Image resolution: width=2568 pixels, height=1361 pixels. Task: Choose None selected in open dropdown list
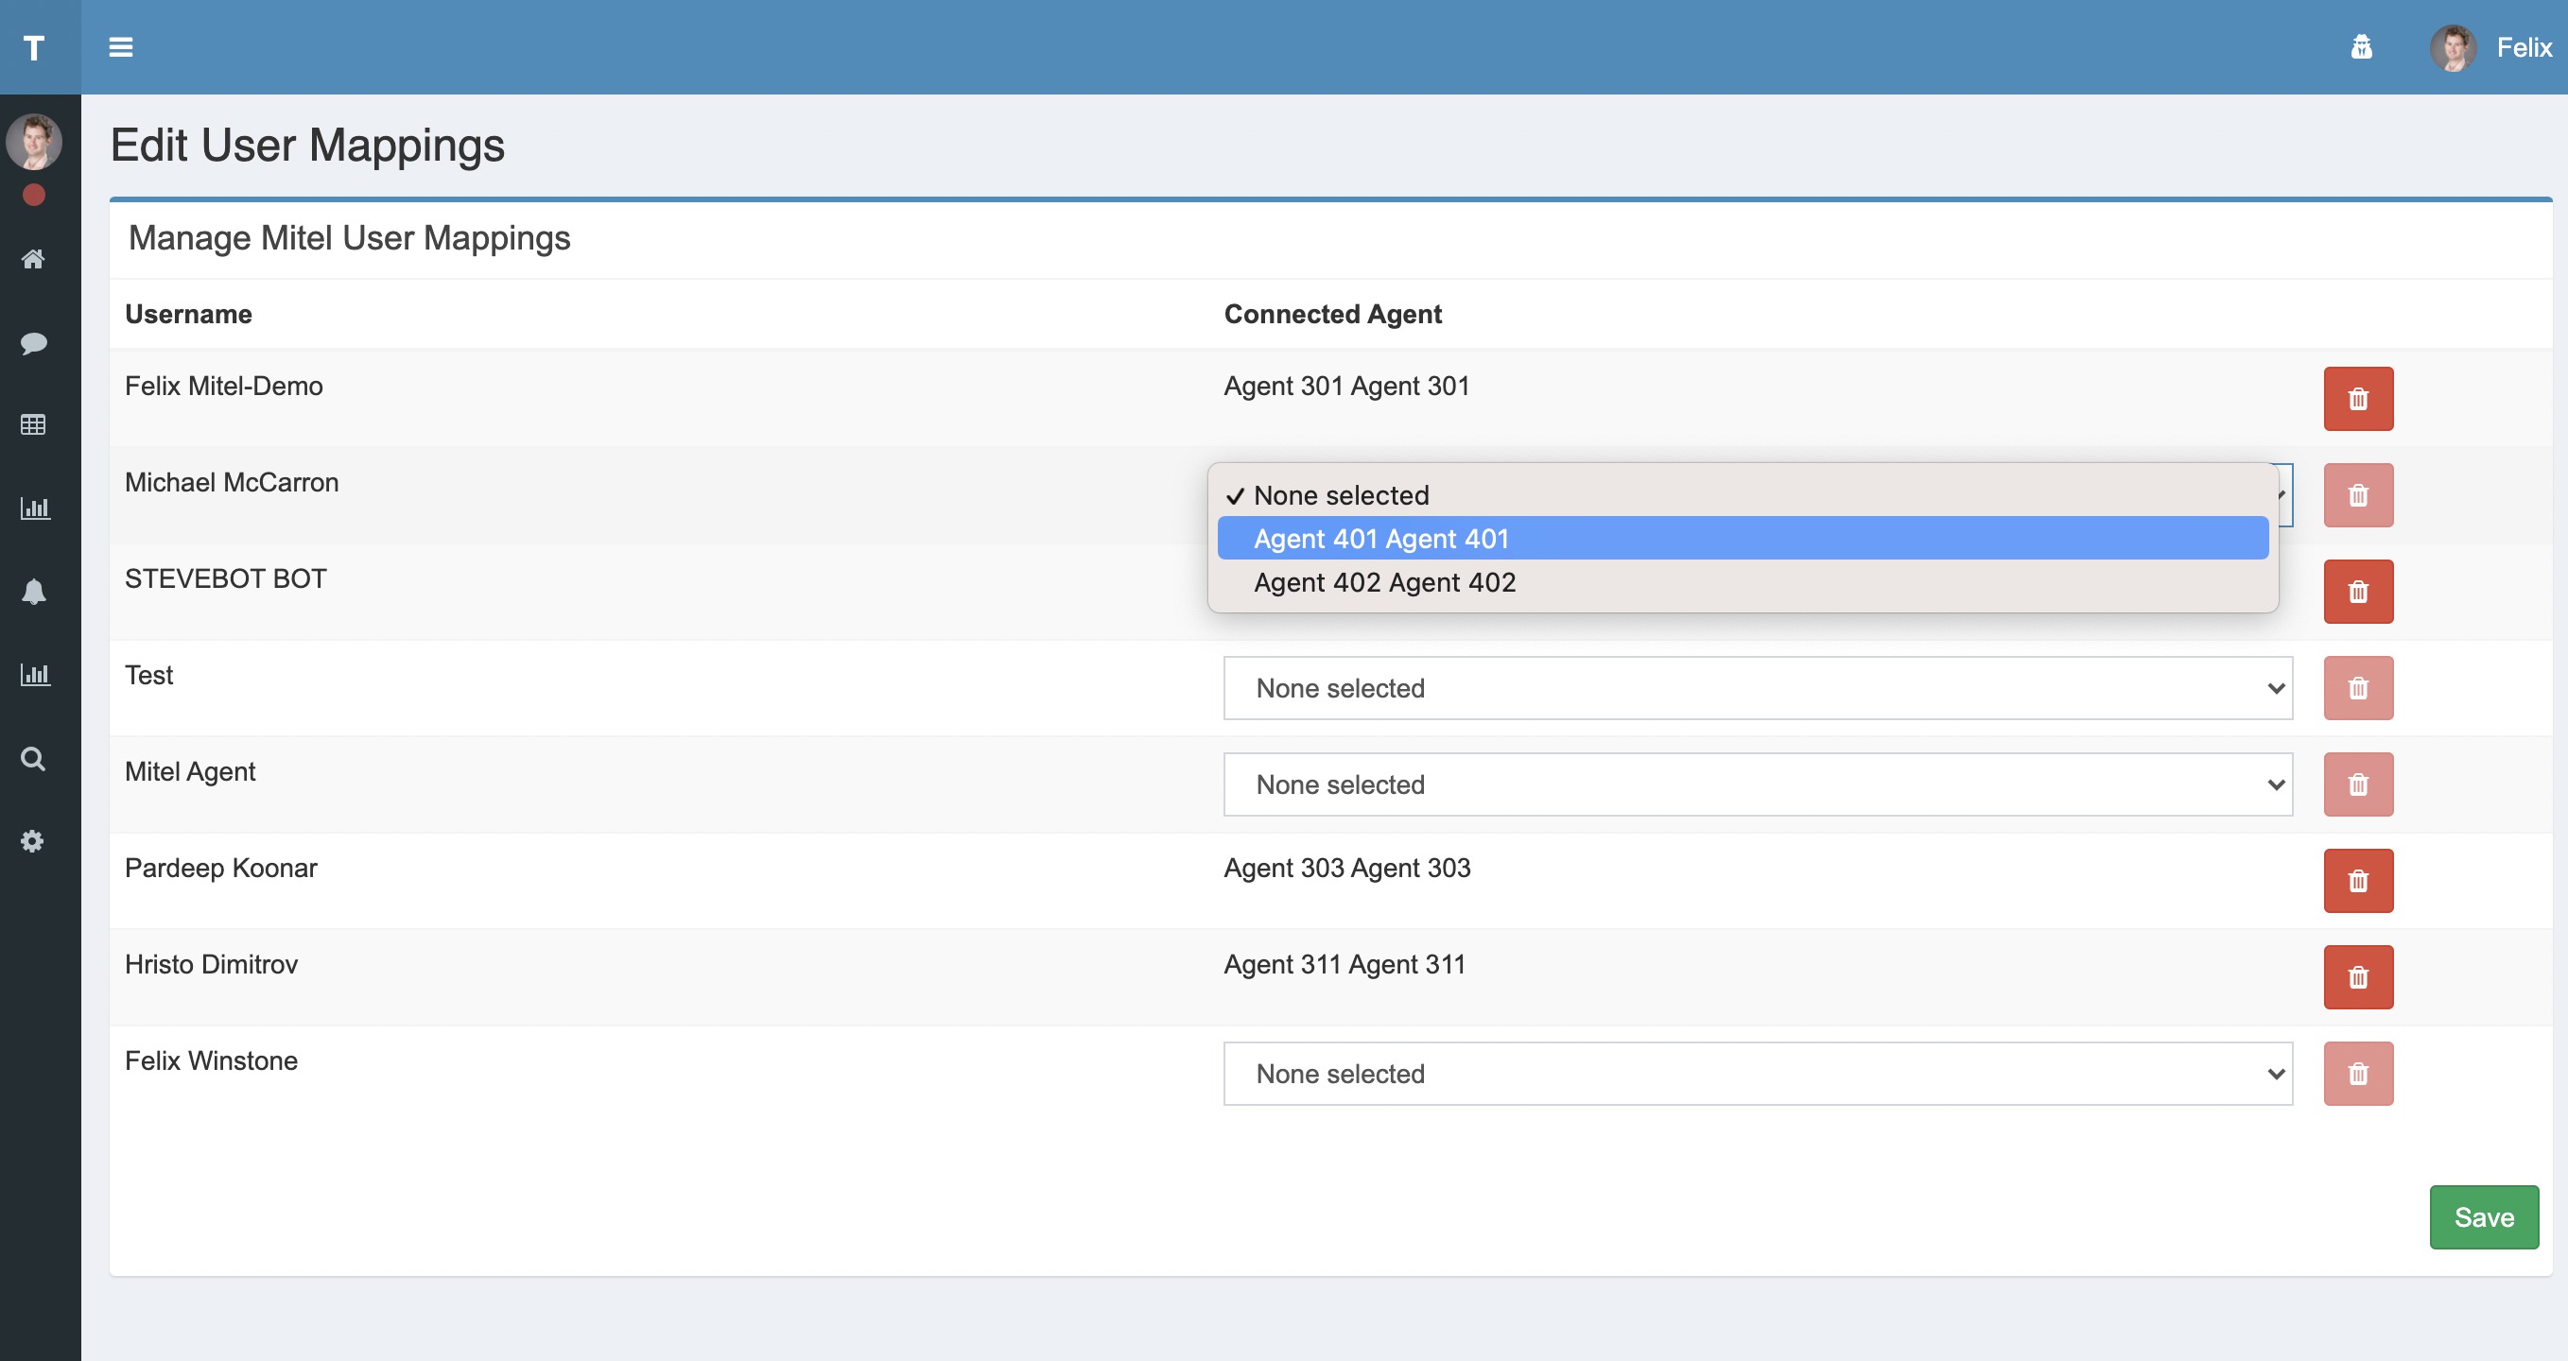pos(1743,495)
